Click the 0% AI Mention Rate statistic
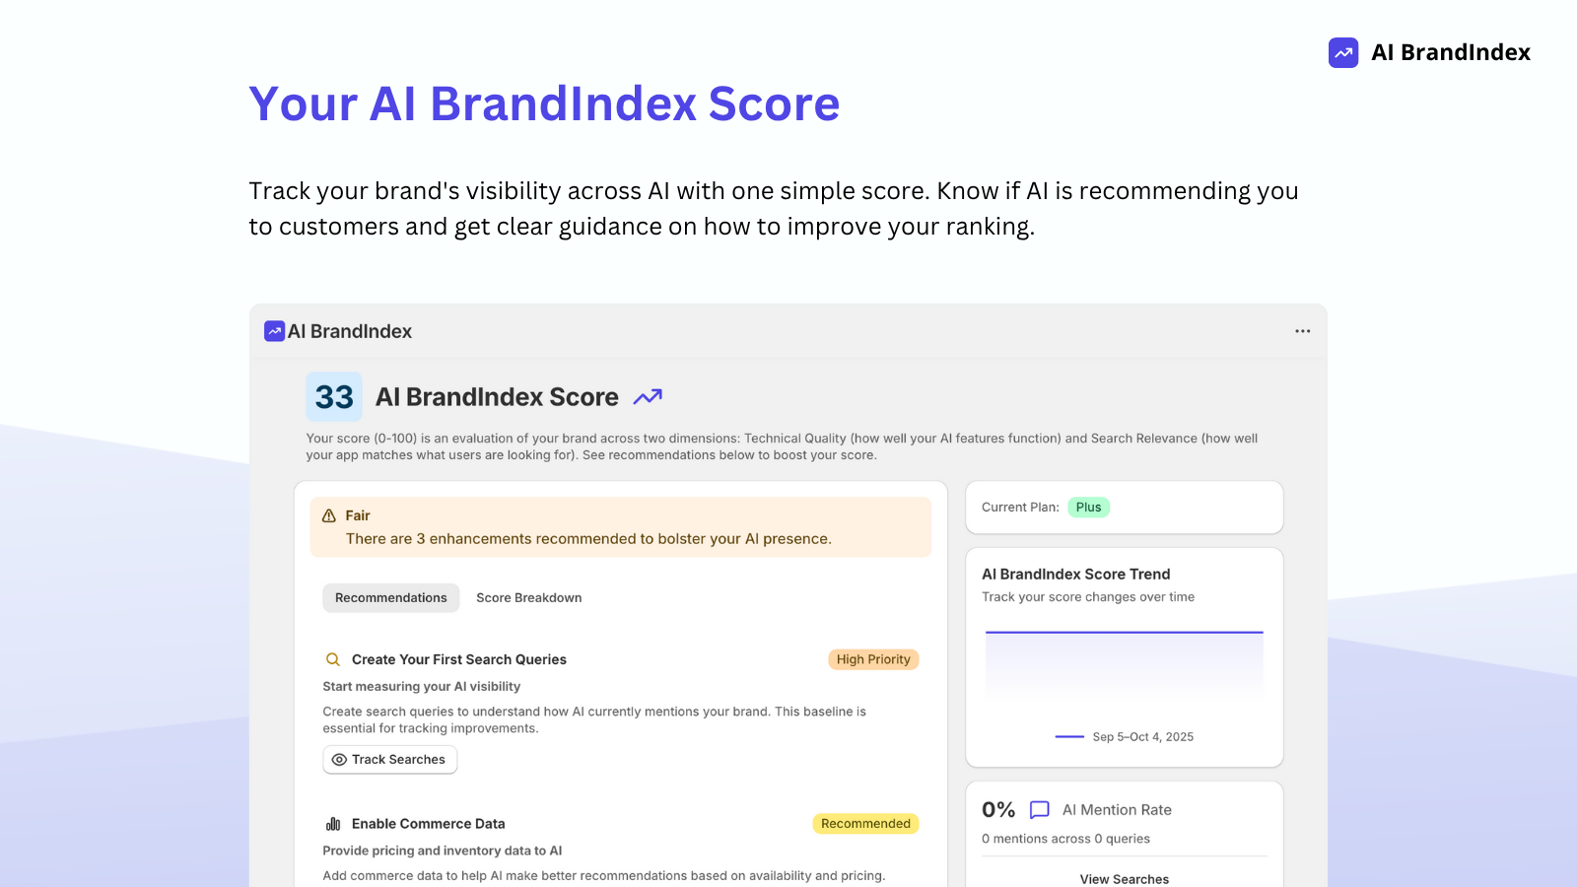1577x887 pixels. pos(997,809)
